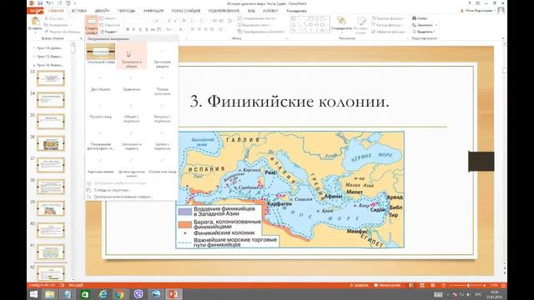Screen dimensions: 534x300
Task: Toggle align text left
Action: [x=193, y=30]
